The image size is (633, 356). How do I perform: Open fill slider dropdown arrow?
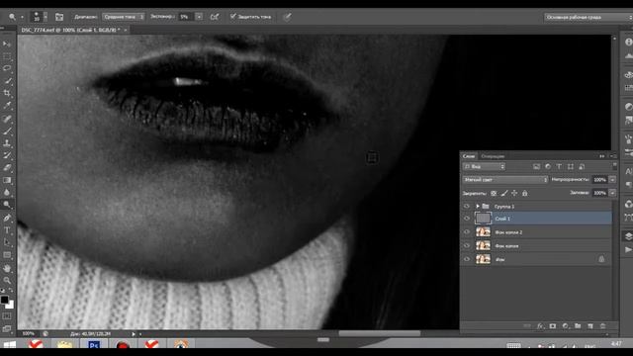coord(613,193)
